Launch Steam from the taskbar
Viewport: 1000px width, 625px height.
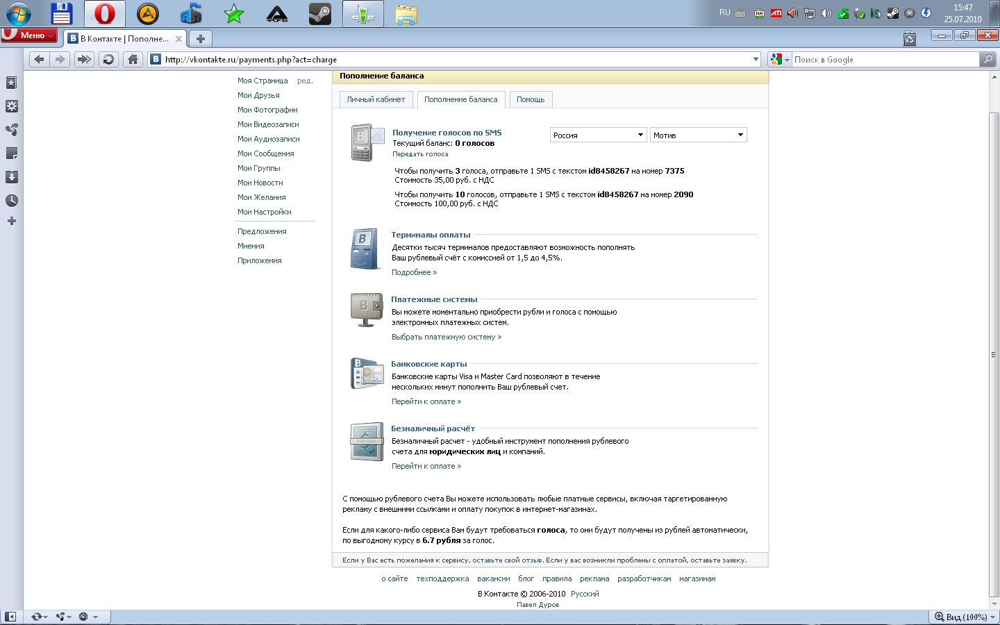pos(320,14)
